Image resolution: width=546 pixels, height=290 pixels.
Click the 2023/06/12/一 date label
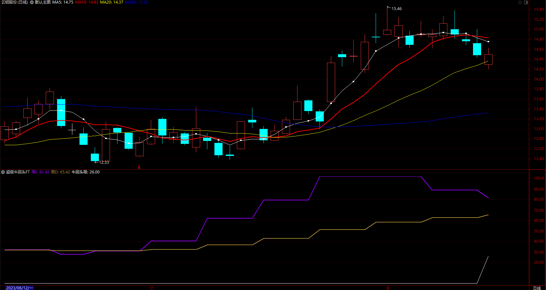pos(19,288)
